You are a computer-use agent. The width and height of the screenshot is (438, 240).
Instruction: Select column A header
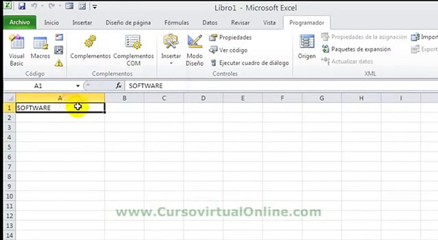60,98
